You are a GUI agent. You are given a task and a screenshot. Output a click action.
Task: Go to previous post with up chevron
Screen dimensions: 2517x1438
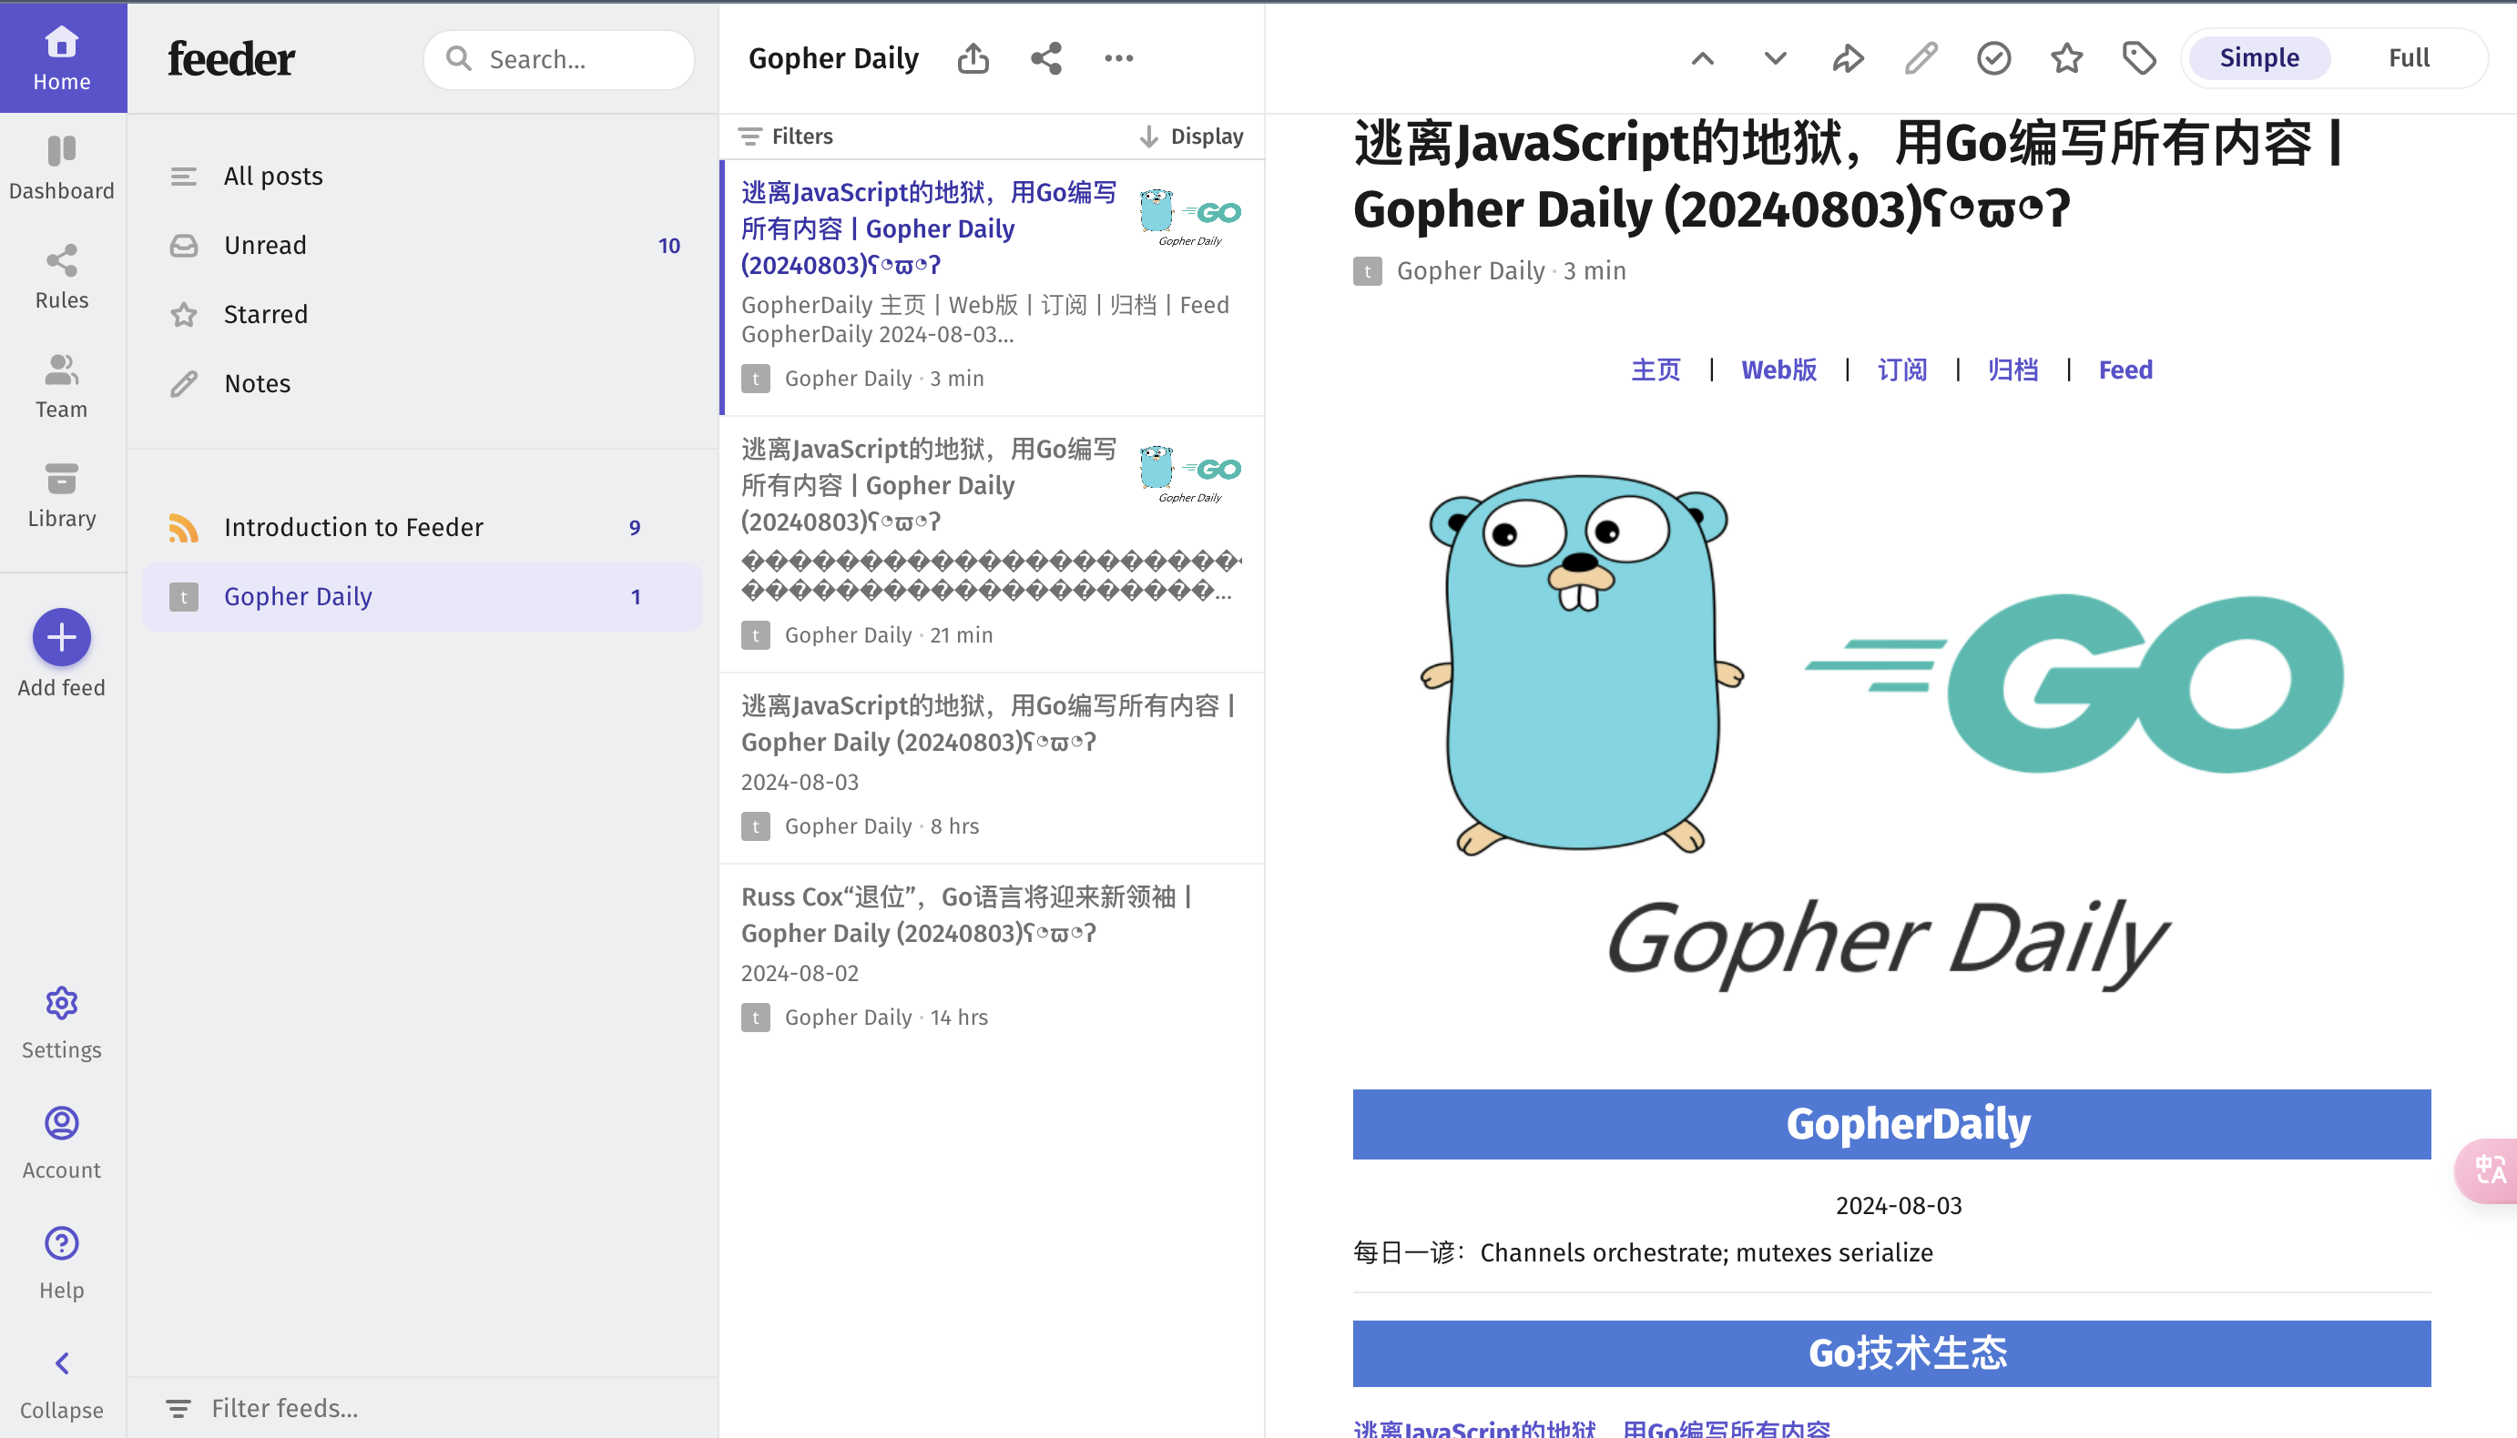coord(1703,58)
